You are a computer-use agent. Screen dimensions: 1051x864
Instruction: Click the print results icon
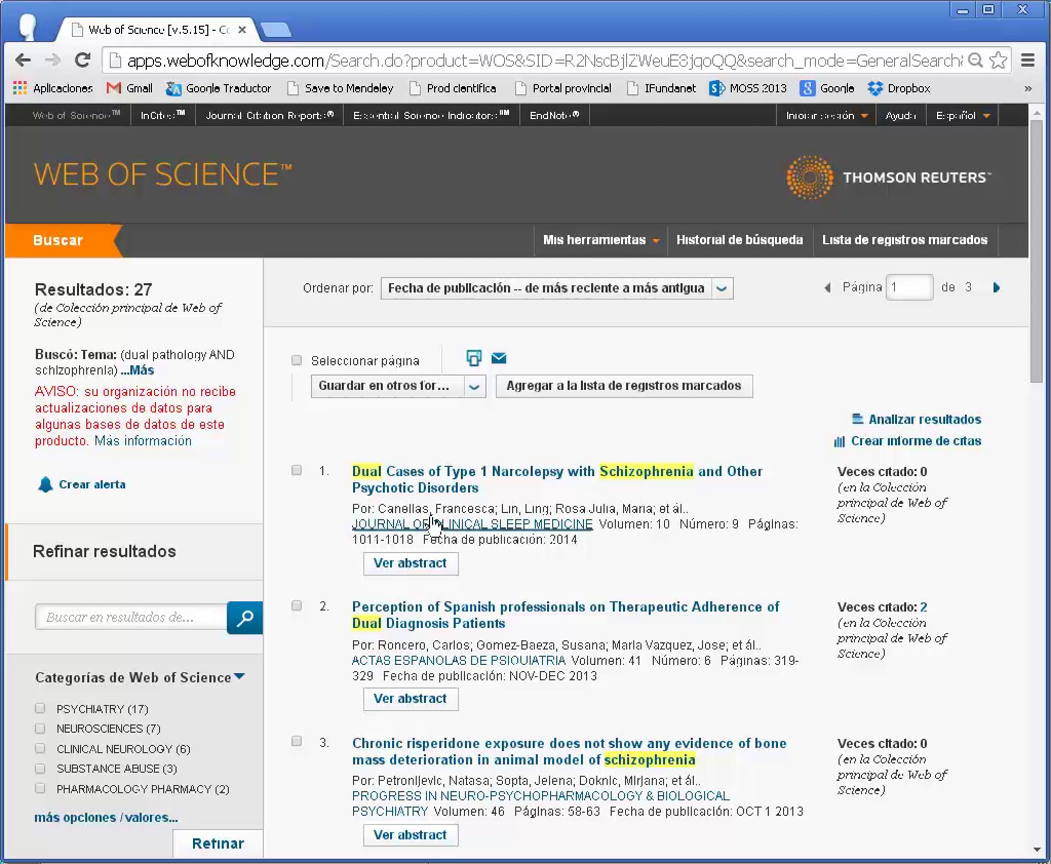(x=474, y=358)
